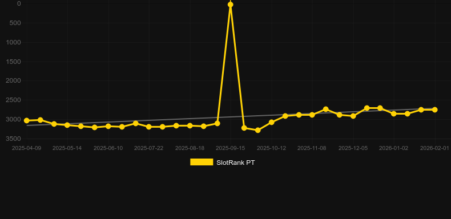This screenshot has width=451, height=219.
Task: Select the lowest data point after the spike
Action: 257,130
